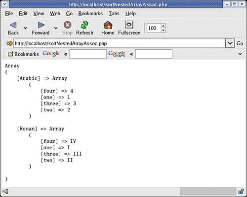The width and height of the screenshot is (247, 197).
Task: Open the Forward history dropdown arrow
Action: [x=56, y=28]
